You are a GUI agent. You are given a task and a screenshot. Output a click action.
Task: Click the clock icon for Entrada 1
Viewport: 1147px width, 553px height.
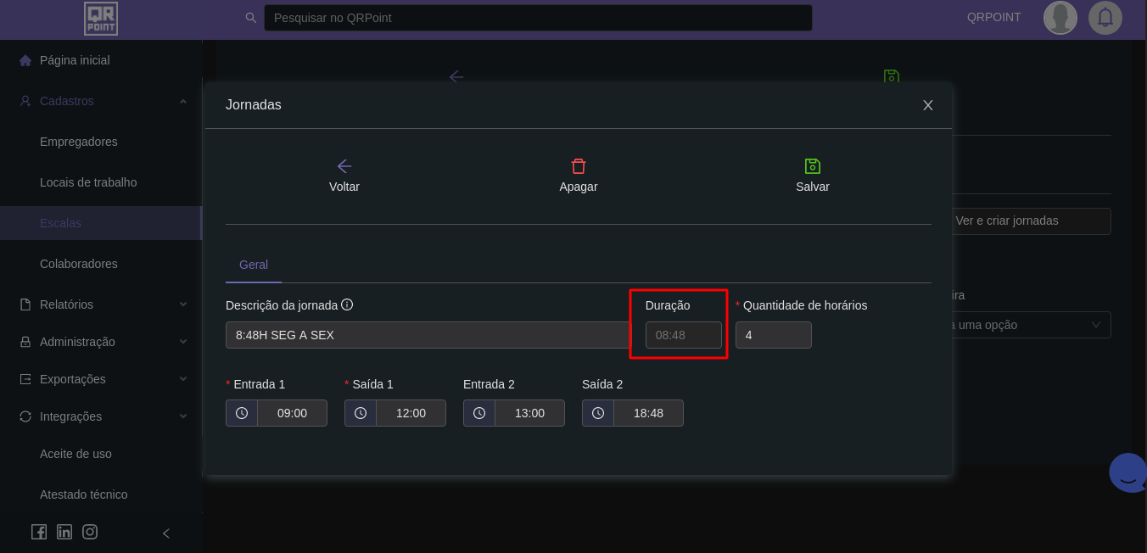242,413
